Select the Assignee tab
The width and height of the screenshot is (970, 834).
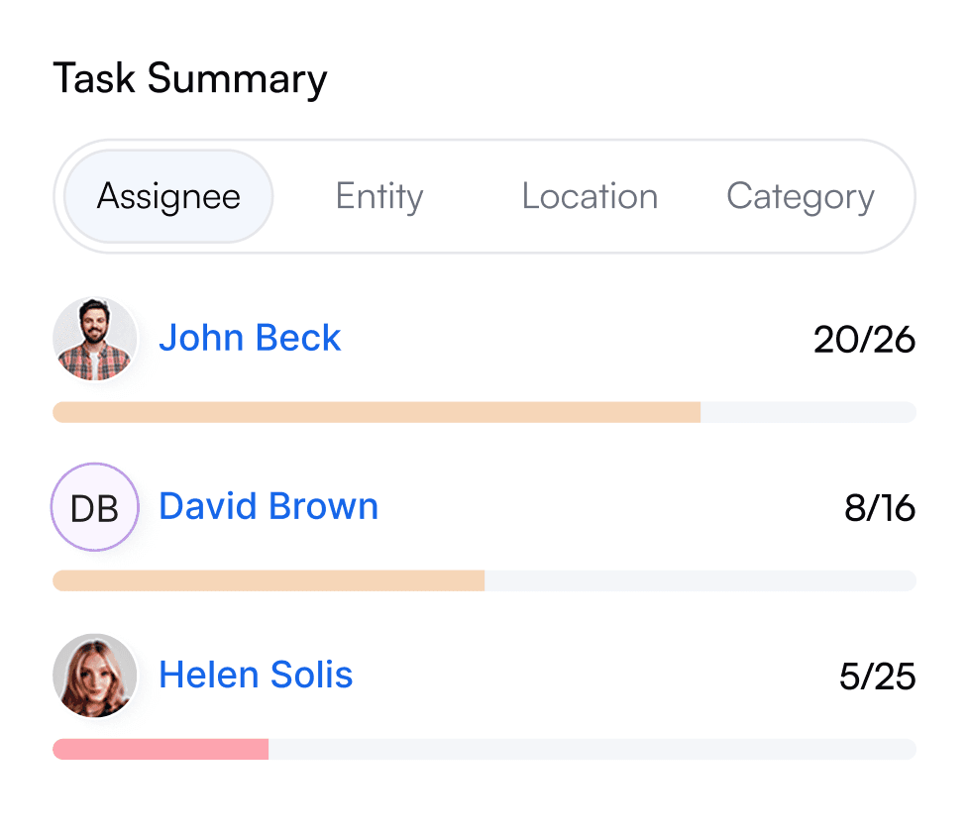pos(168,196)
